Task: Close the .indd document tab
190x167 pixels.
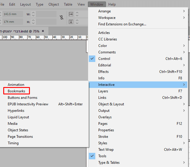Action: [43, 31]
